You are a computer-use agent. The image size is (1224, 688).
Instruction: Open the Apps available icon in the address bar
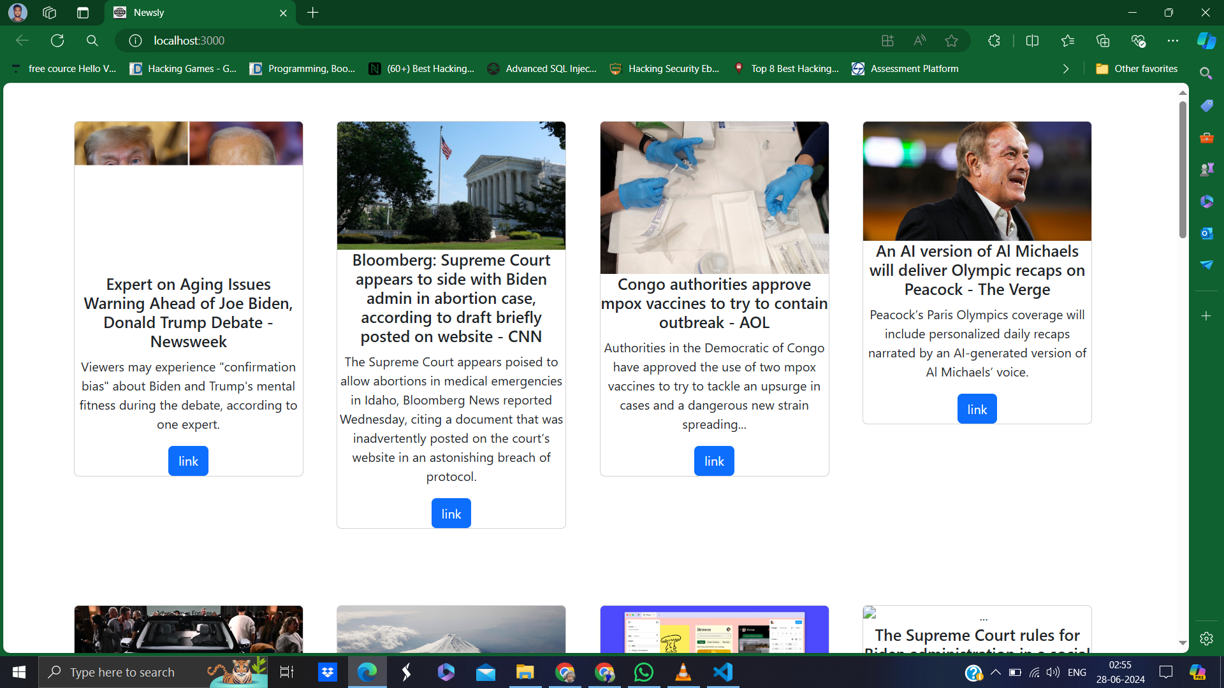tap(887, 41)
